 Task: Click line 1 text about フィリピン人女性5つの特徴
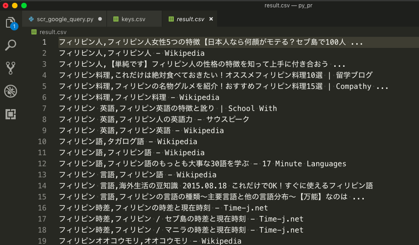[211, 42]
